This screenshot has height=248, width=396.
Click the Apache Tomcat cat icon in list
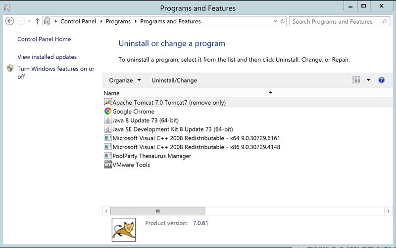pos(108,102)
